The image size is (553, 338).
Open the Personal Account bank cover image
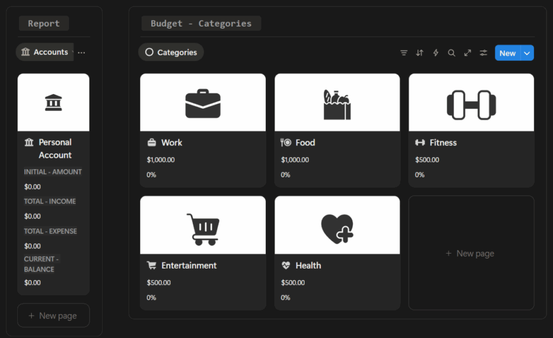[x=53, y=102]
